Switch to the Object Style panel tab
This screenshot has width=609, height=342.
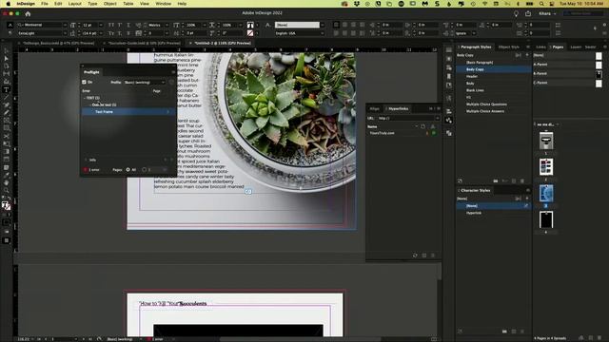pyautogui.click(x=509, y=47)
